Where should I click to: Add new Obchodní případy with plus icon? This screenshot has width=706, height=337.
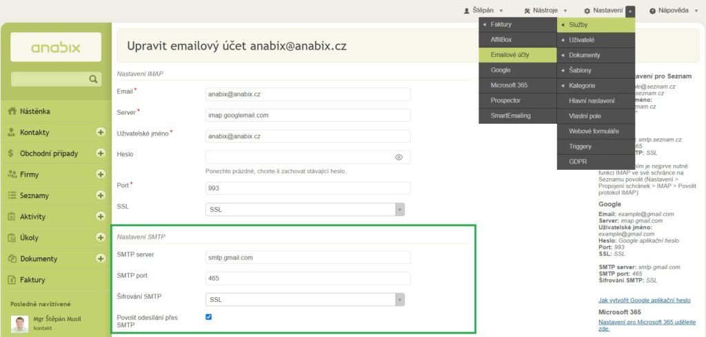point(101,153)
